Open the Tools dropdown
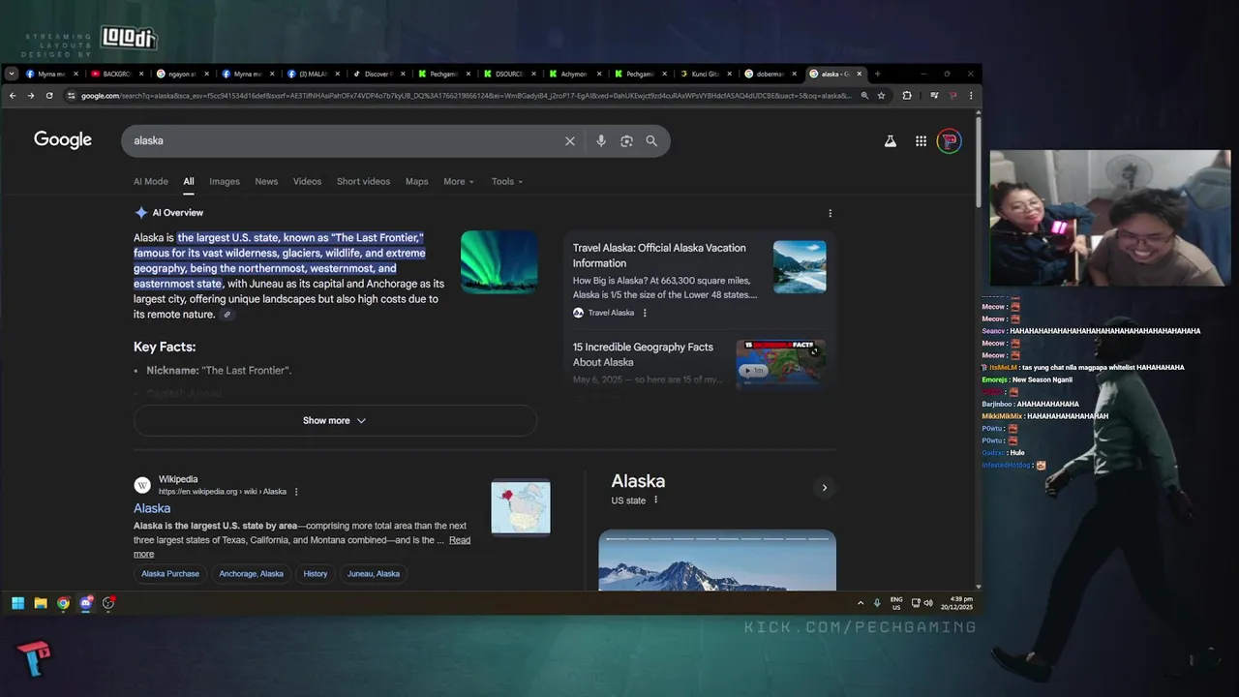 [x=506, y=182]
